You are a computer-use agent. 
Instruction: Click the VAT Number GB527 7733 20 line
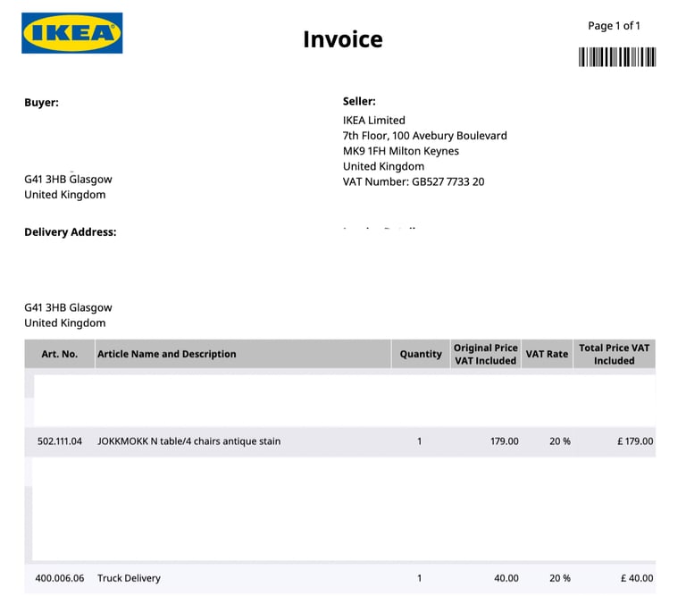pos(414,181)
